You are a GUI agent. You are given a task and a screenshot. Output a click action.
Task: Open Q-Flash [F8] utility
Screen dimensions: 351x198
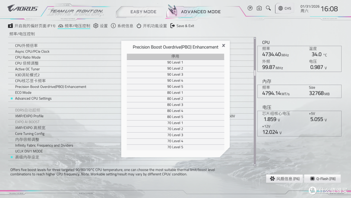[323, 179]
